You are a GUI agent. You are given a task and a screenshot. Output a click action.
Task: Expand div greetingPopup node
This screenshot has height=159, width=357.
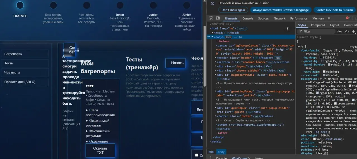coord(215,91)
